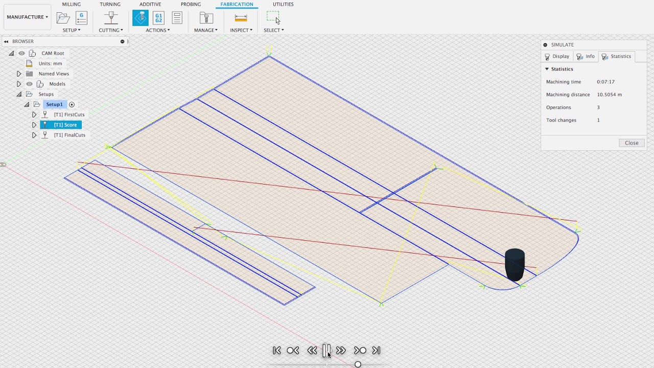The height and width of the screenshot is (368, 654).
Task: Select the Measure inspect icon
Action: 241,18
